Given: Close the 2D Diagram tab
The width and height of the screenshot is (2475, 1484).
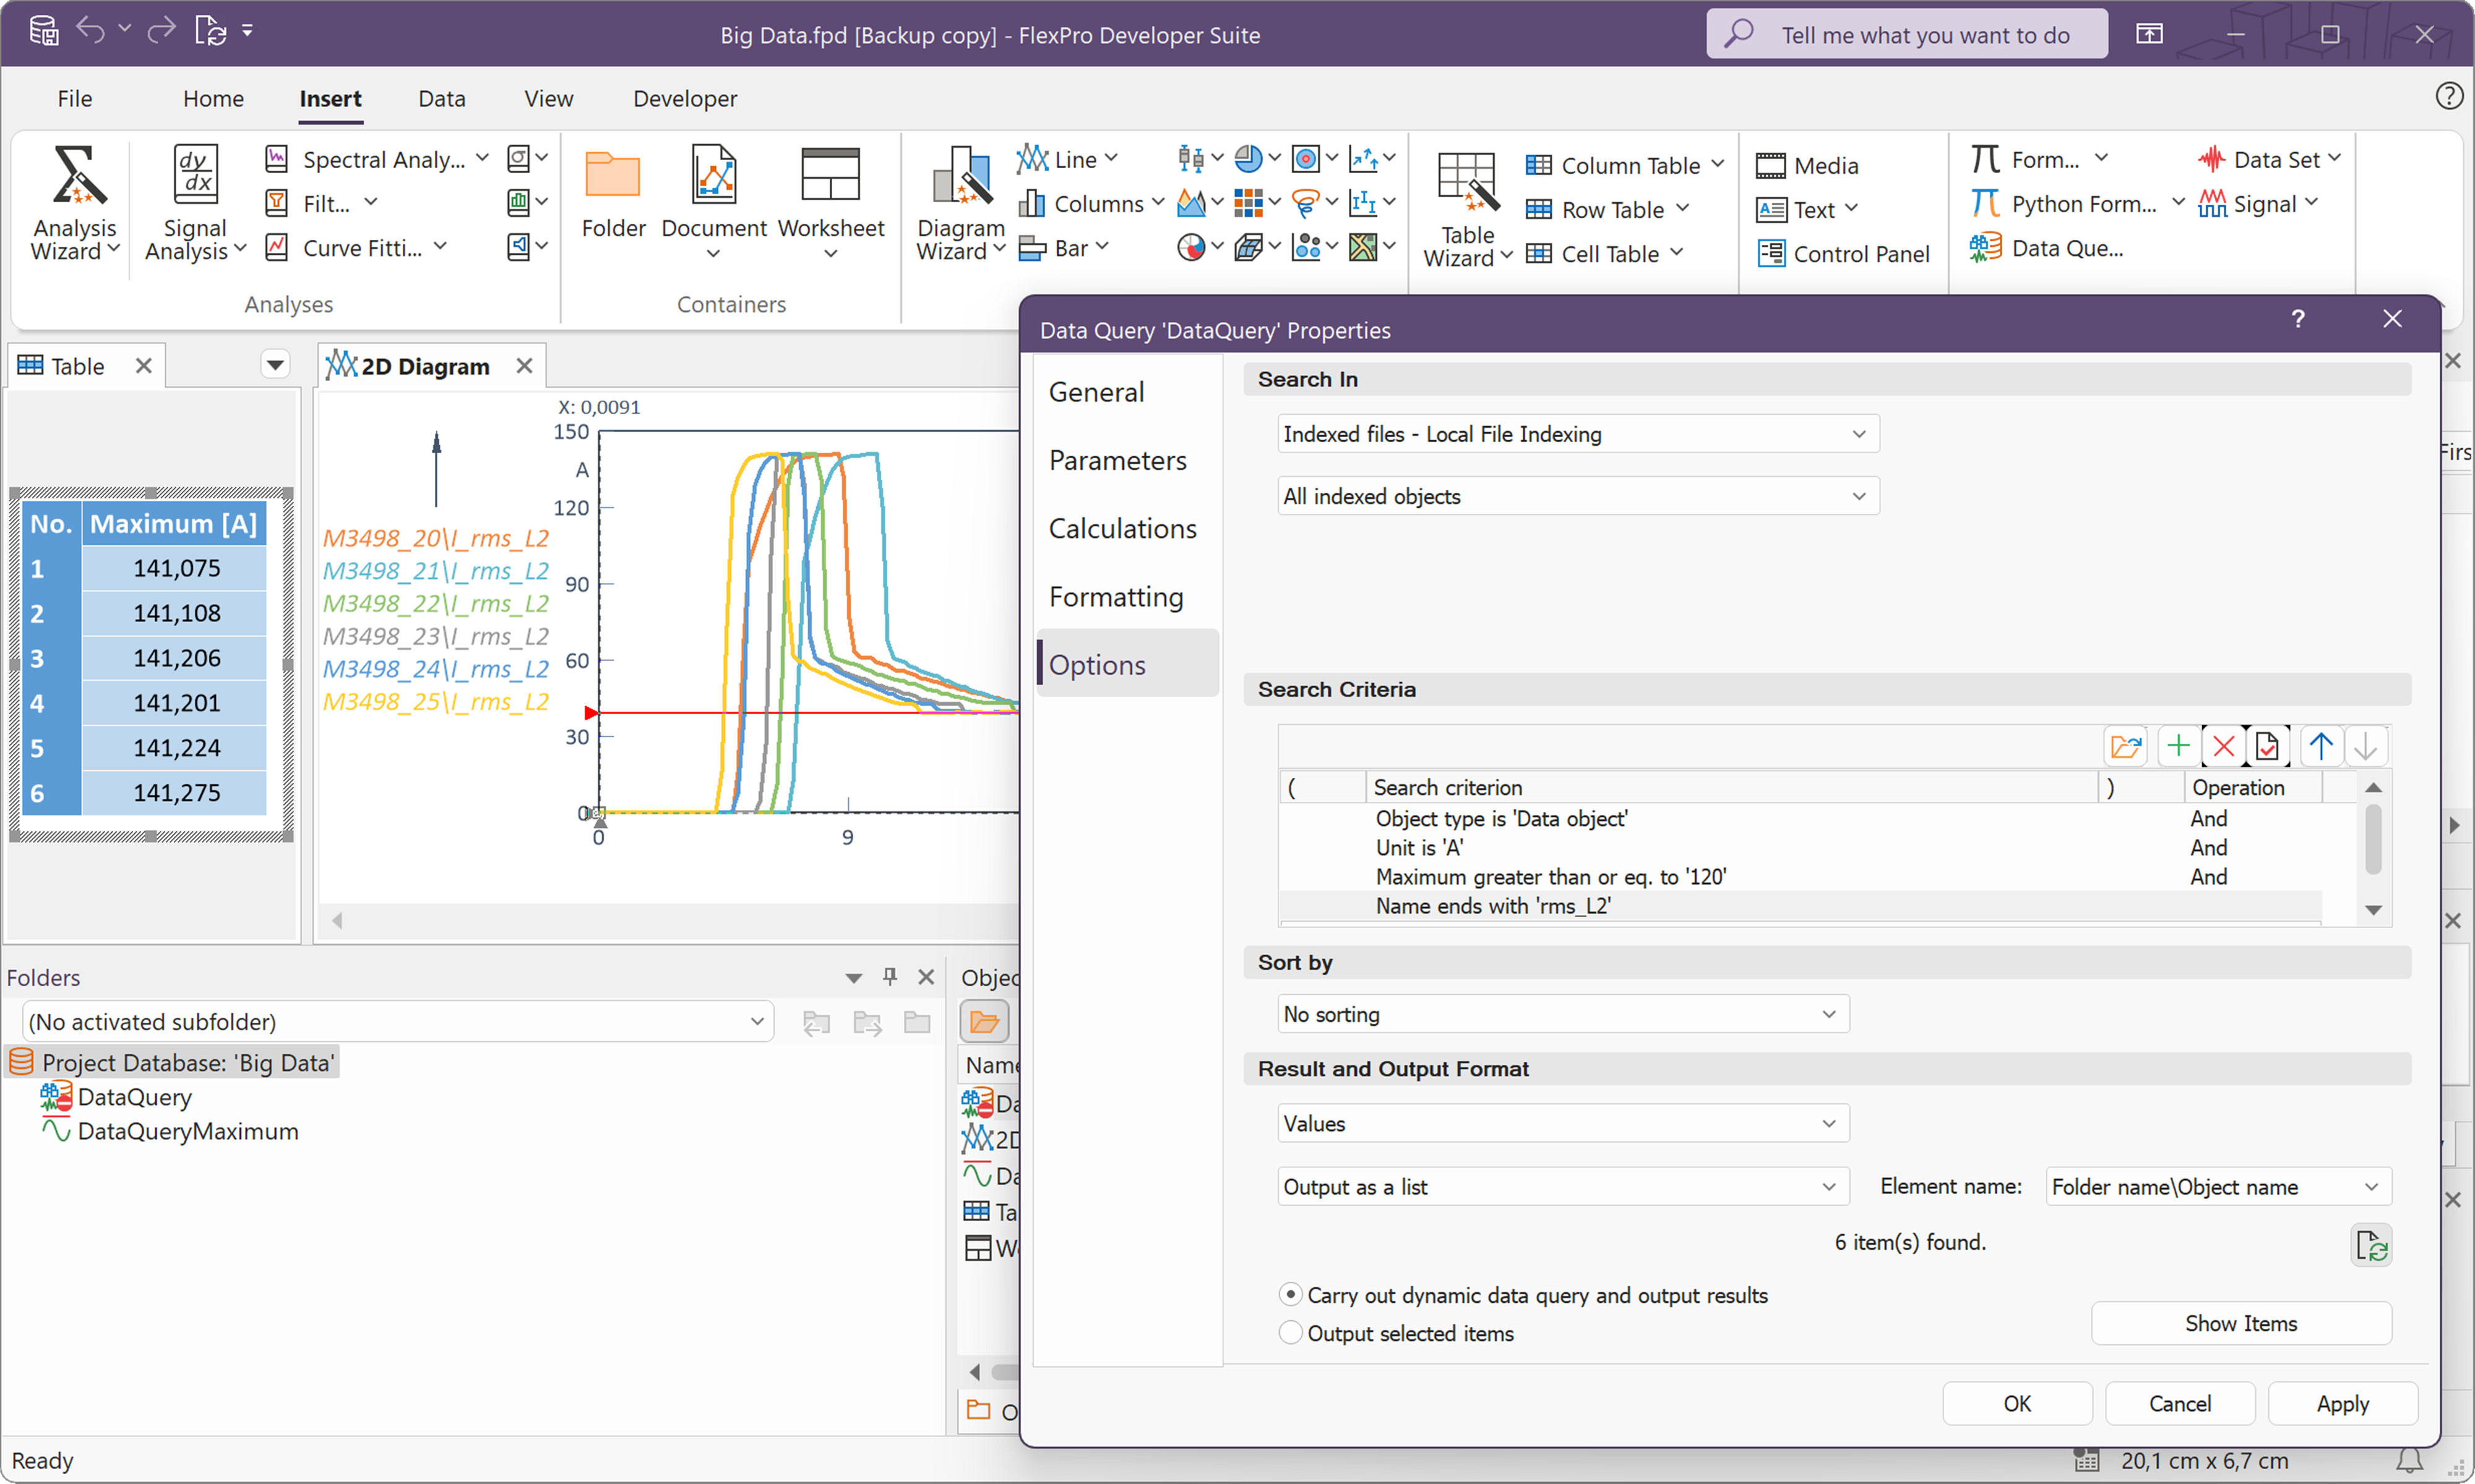Looking at the screenshot, I should [x=524, y=366].
